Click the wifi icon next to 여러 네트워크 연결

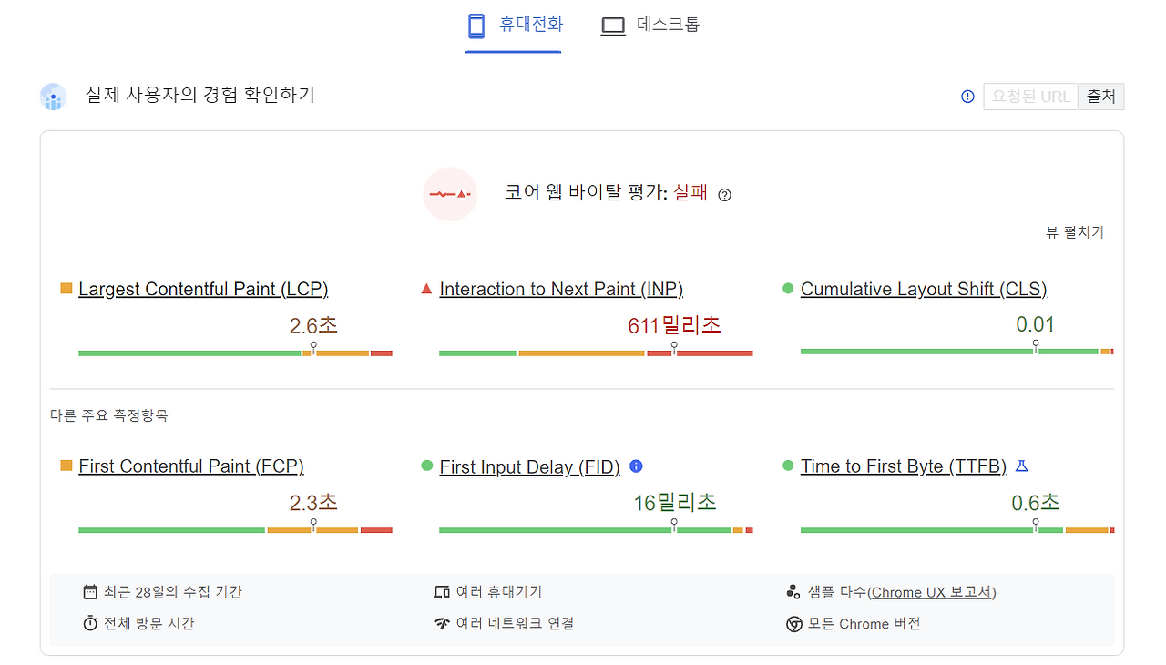tap(440, 623)
